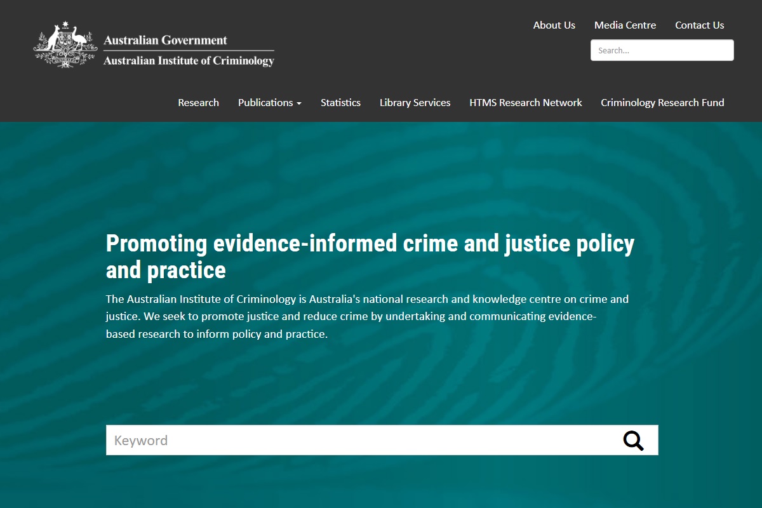Go to Contact Us page

point(699,25)
